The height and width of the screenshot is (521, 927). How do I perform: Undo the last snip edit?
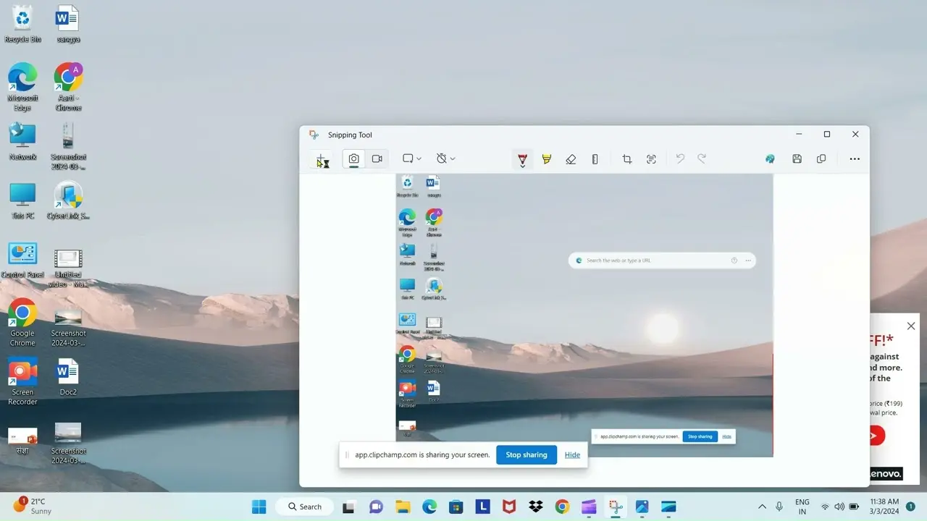680,159
